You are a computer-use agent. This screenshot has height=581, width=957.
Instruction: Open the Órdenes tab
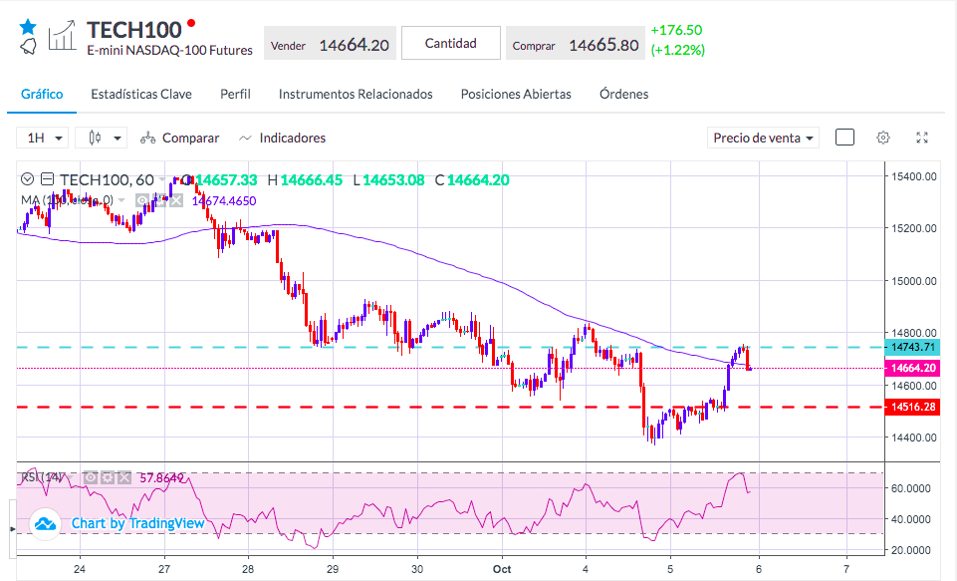[x=623, y=94]
